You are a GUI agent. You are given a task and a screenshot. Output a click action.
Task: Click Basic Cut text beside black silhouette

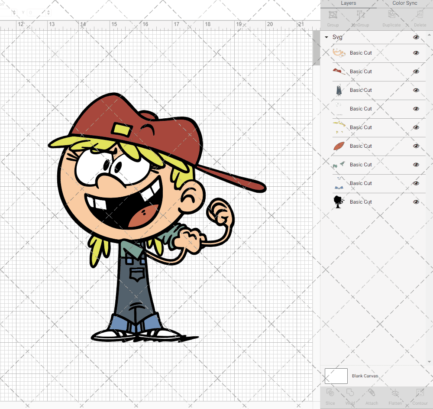(x=361, y=202)
